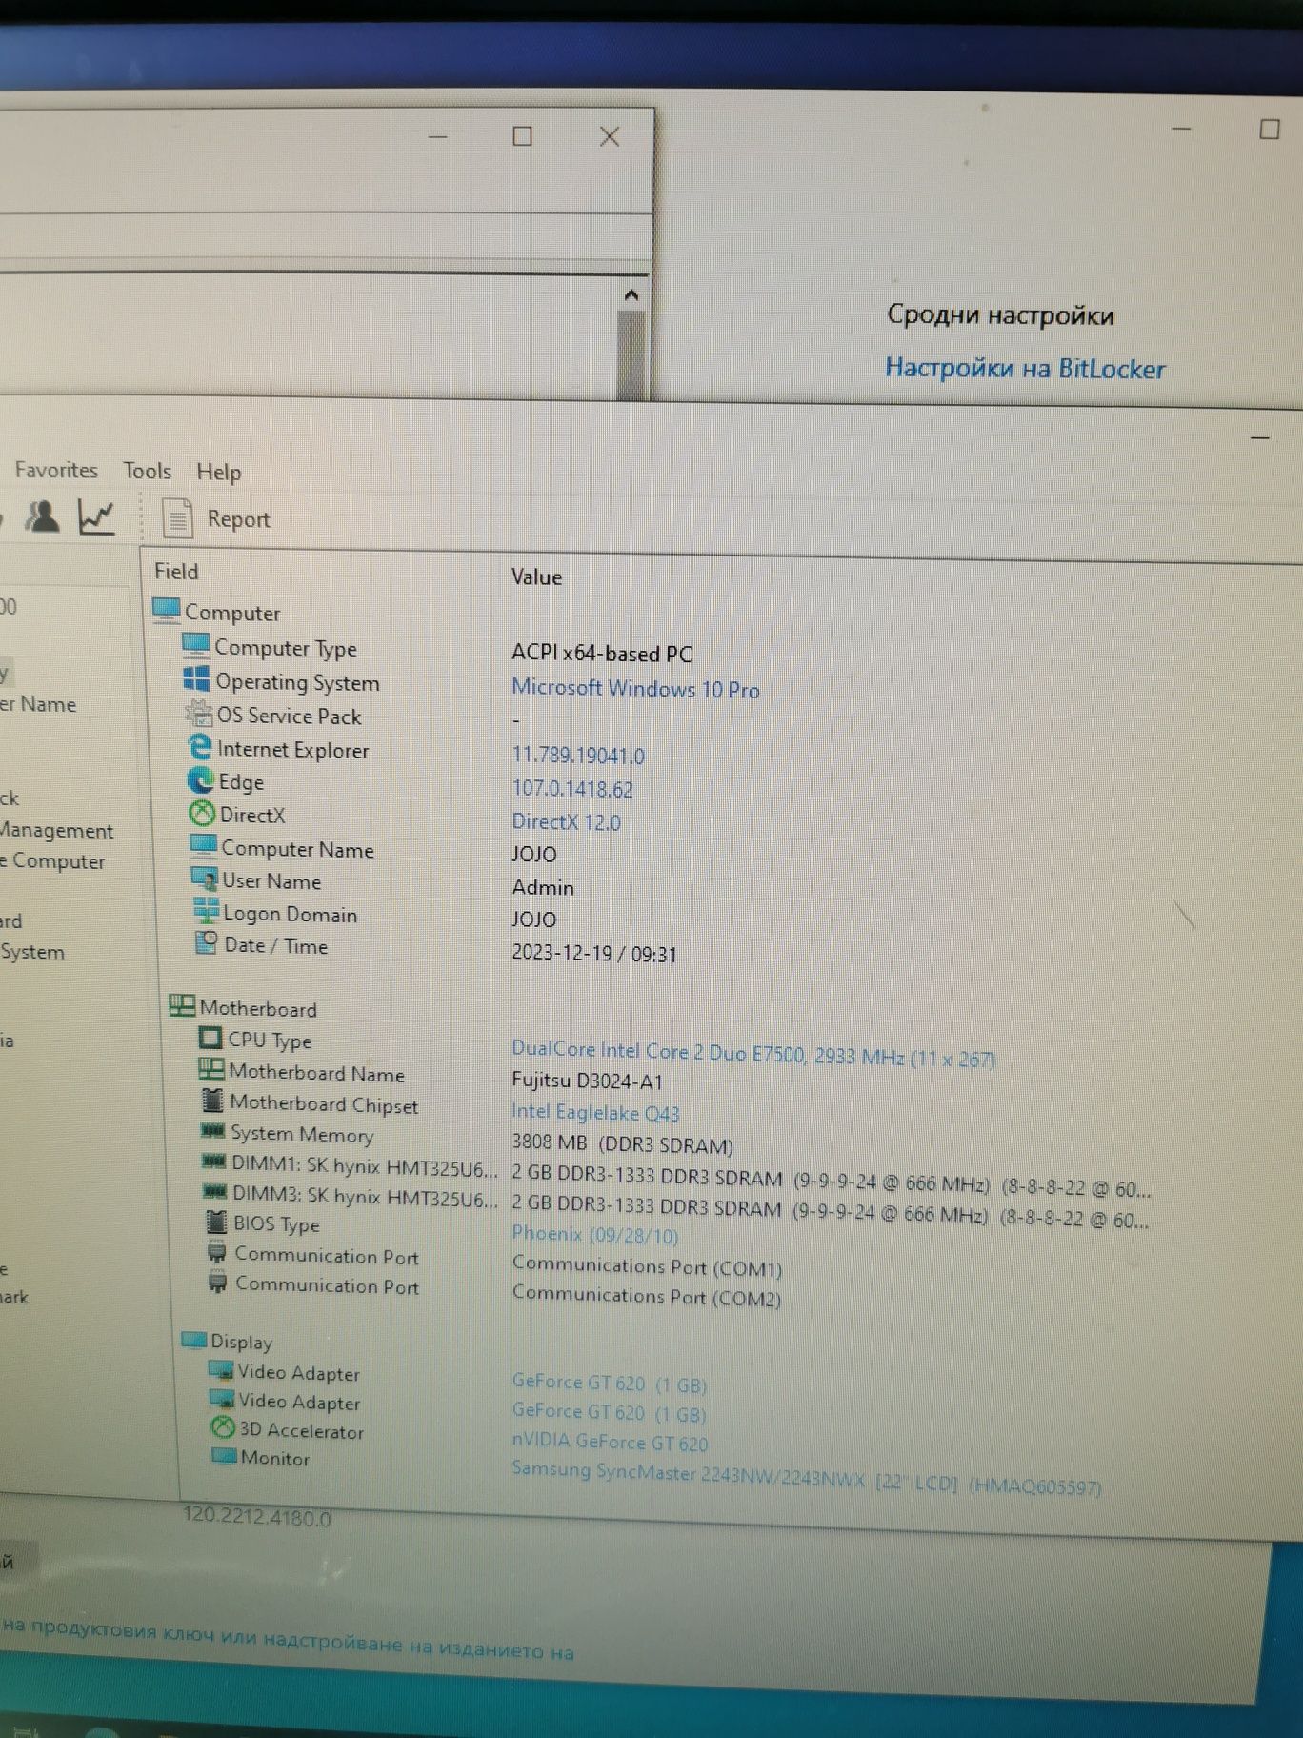Open the nVIDIA GeForce GT 620 link
This screenshot has width=1303, height=1738.
(610, 1442)
